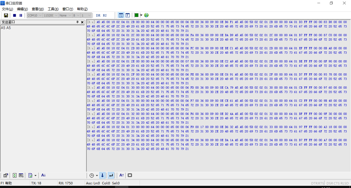Click the A↓ font decrease icon
The image size is (351, 188).
tap(44, 175)
